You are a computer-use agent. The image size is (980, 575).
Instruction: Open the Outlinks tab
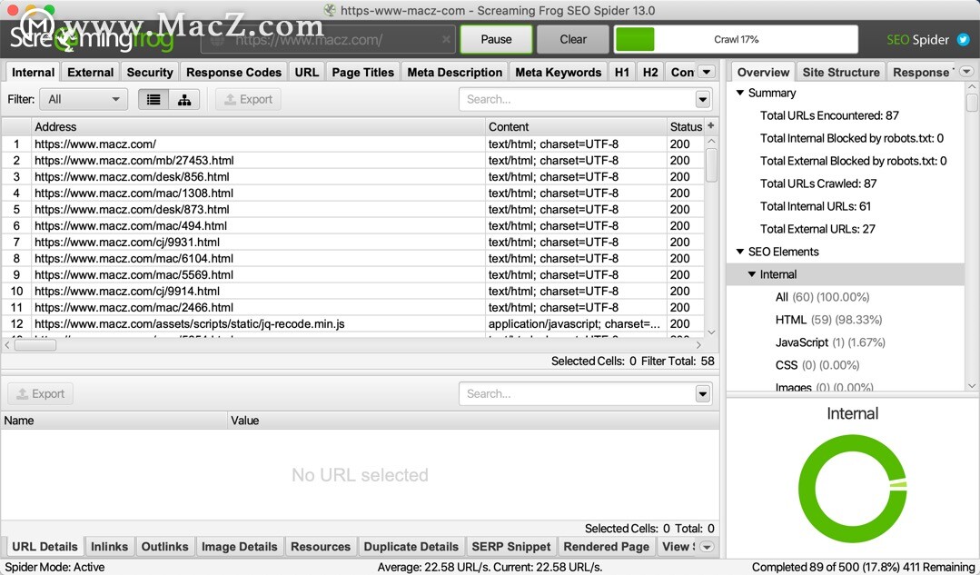pyautogui.click(x=164, y=546)
